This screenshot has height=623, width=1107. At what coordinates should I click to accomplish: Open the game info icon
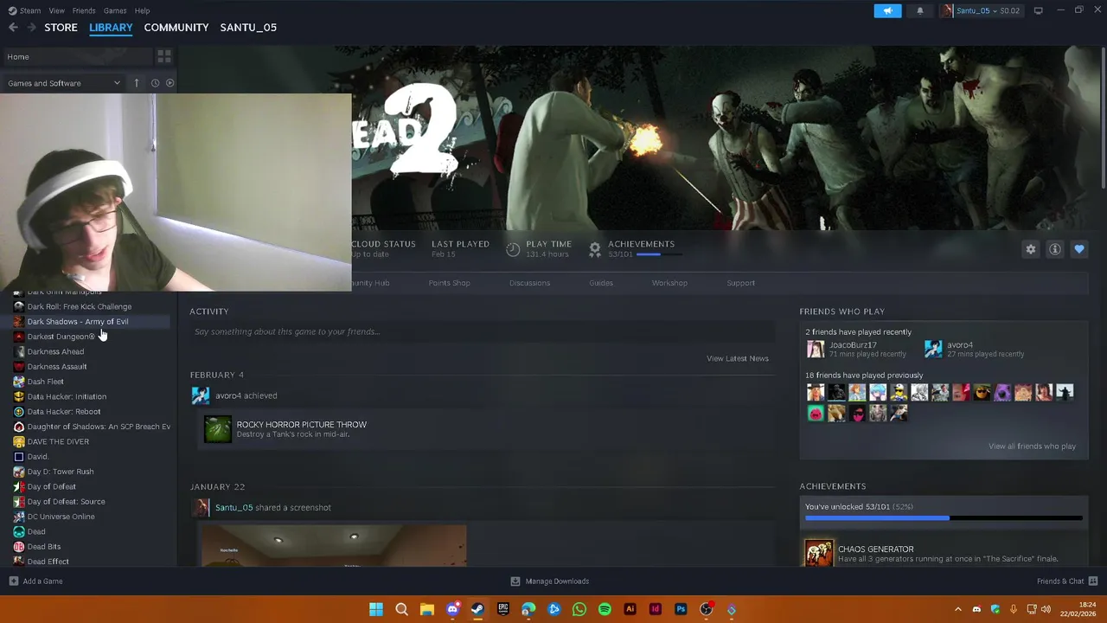point(1055,249)
